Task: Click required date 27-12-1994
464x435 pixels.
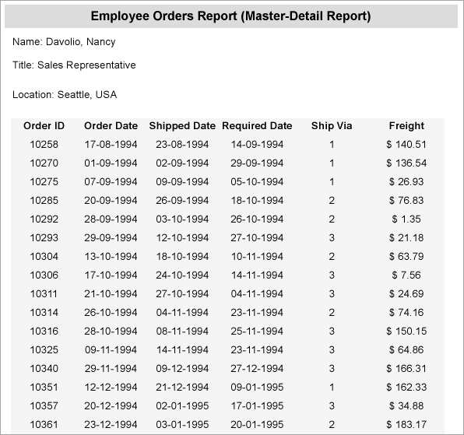Action: tap(257, 368)
